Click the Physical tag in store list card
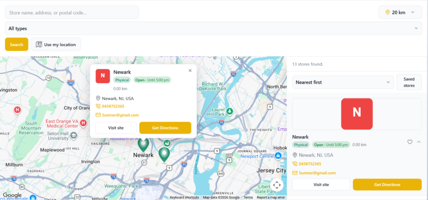Viewport: 428px width, 200px height. tap(301, 145)
